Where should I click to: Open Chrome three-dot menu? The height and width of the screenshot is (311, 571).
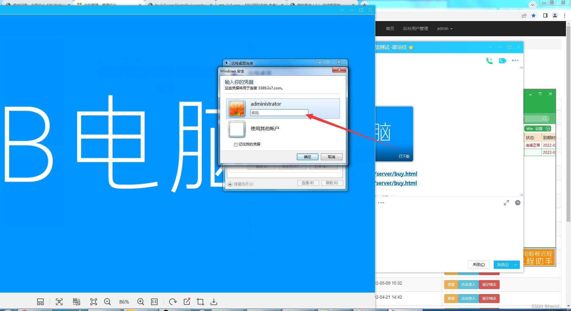[x=564, y=15]
